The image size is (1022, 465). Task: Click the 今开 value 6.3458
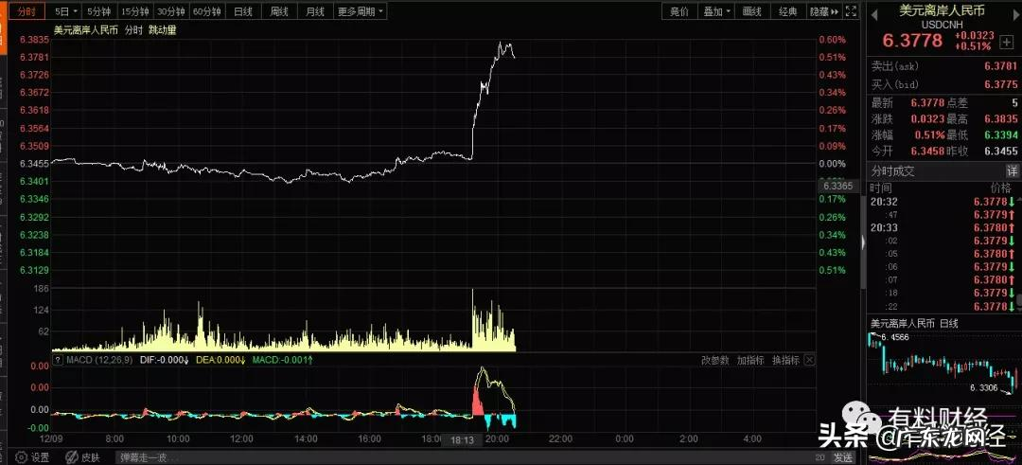tap(928, 152)
